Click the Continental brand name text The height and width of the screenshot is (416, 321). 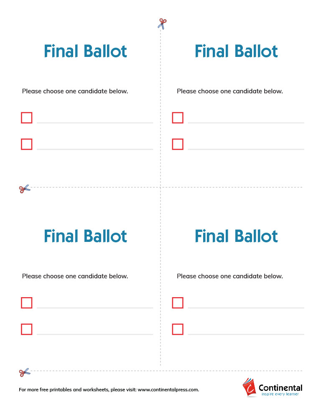click(x=280, y=388)
